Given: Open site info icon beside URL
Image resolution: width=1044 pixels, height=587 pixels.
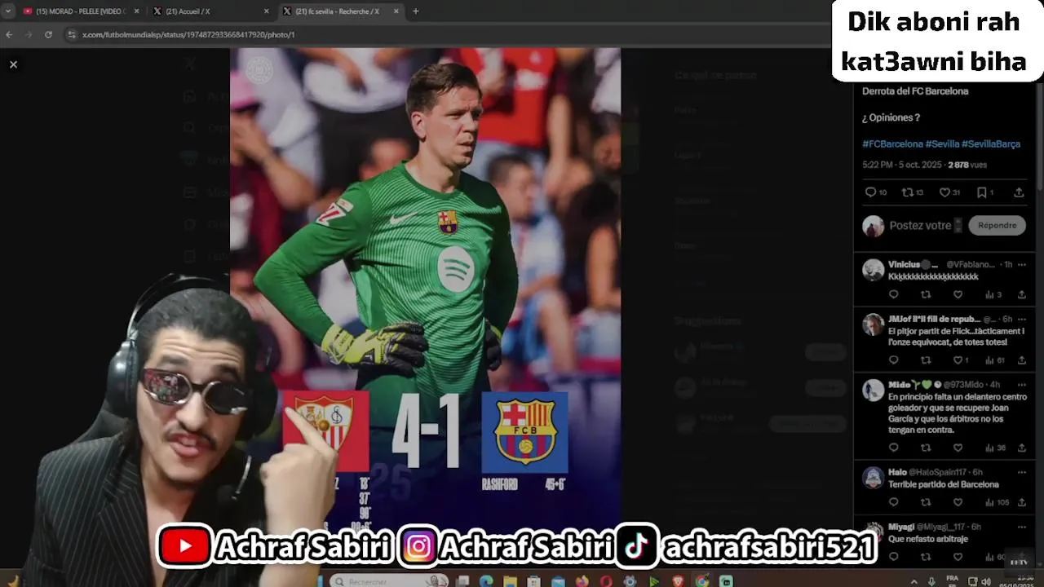Looking at the screenshot, I should pyautogui.click(x=72, y=35).
